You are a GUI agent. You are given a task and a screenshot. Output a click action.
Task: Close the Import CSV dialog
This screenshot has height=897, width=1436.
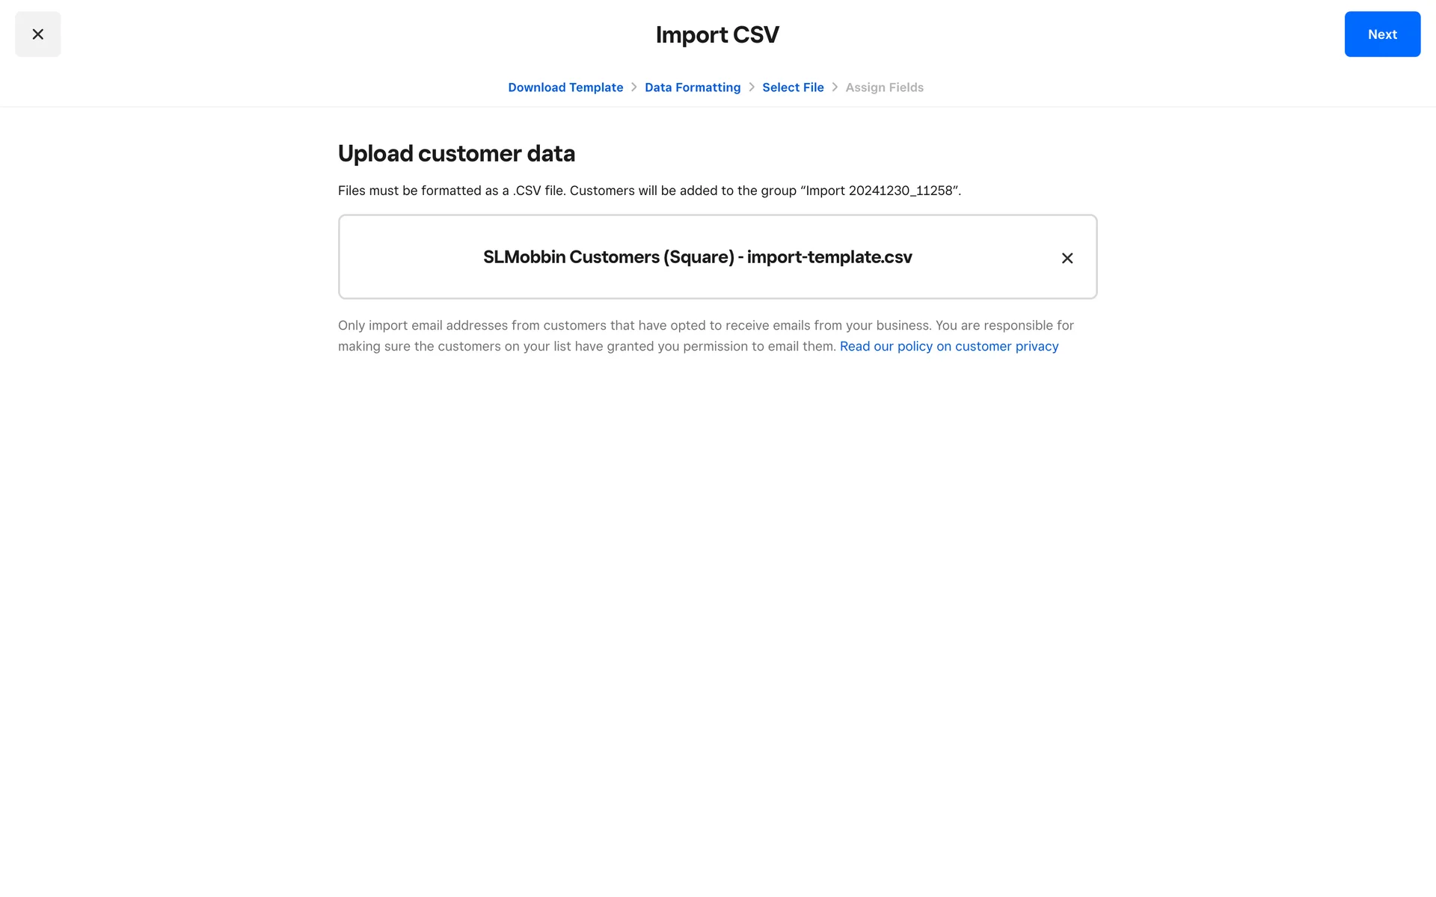coord(37,34)
